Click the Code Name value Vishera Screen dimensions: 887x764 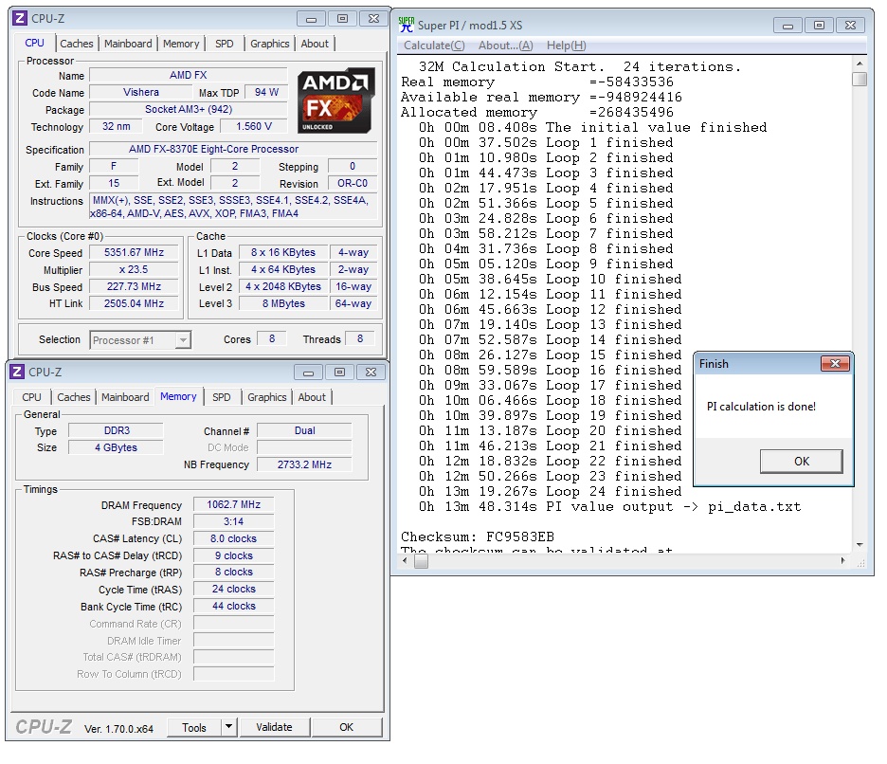[x=141, y=92]
